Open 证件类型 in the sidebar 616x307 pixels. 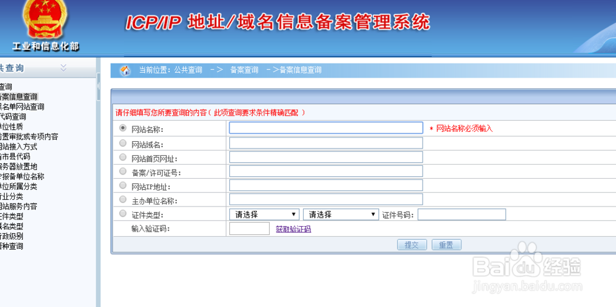click(11, 216)
